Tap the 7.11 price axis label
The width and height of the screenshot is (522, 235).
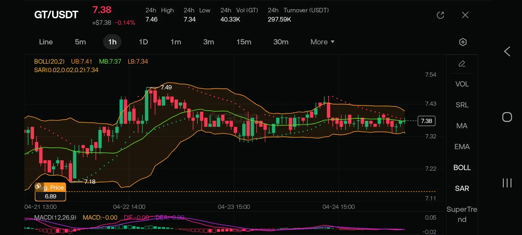(431, 198)
